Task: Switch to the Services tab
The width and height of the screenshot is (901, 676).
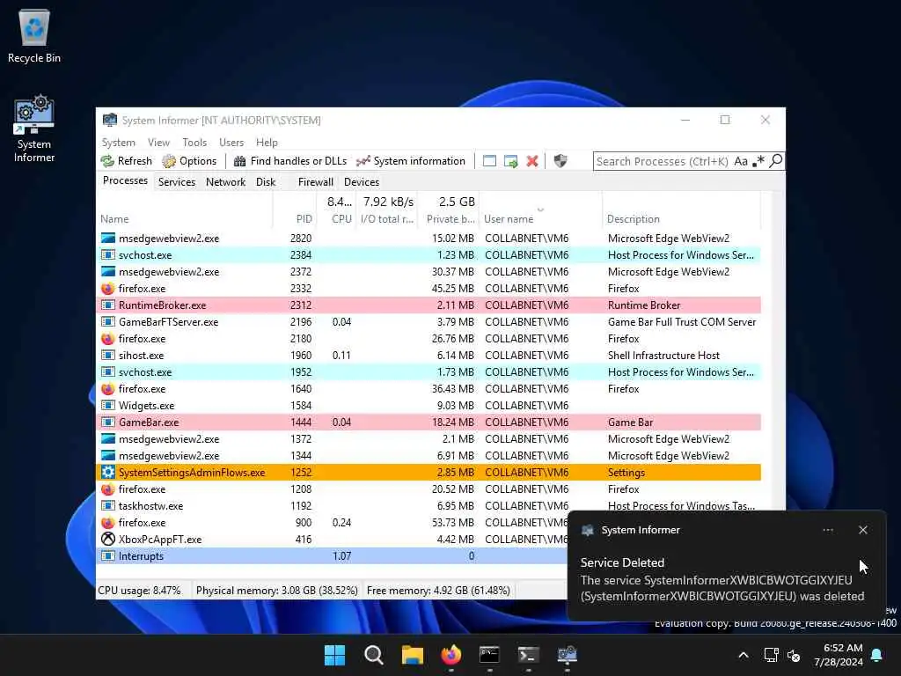Action: tap(176, 181)
